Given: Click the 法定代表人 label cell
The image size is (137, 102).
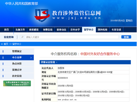Looking at the screenshot, I should point(49,68).
